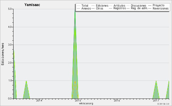This screenshot has height=106, width=172.
Task: Click the wikiscan.org caption
Action: pos(86,103)
